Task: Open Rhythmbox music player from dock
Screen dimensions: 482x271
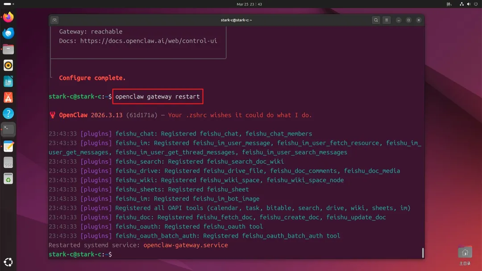Action: [8, 66]
